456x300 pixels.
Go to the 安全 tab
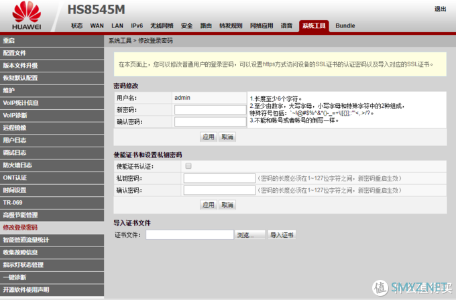tap(186, 25)
